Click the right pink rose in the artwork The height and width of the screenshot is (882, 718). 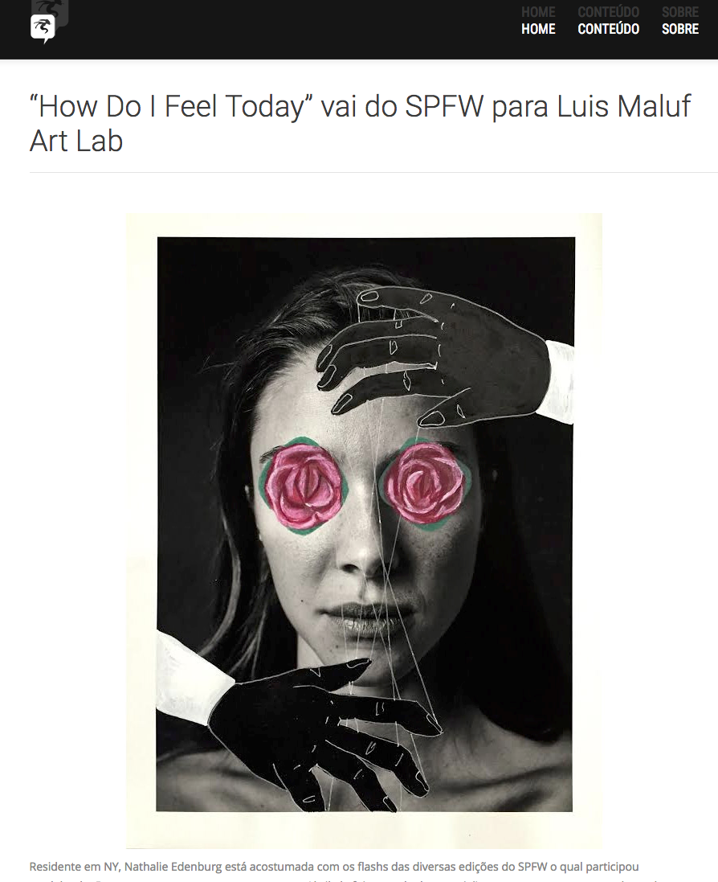pos(425,482)
